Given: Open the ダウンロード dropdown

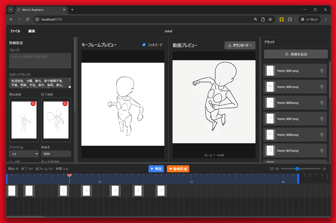Looking at the screenshot, I should pyautogui.click(x=240, y=45).
